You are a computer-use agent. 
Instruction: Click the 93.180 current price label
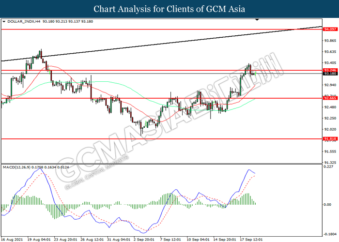click(x=330, y=74)
